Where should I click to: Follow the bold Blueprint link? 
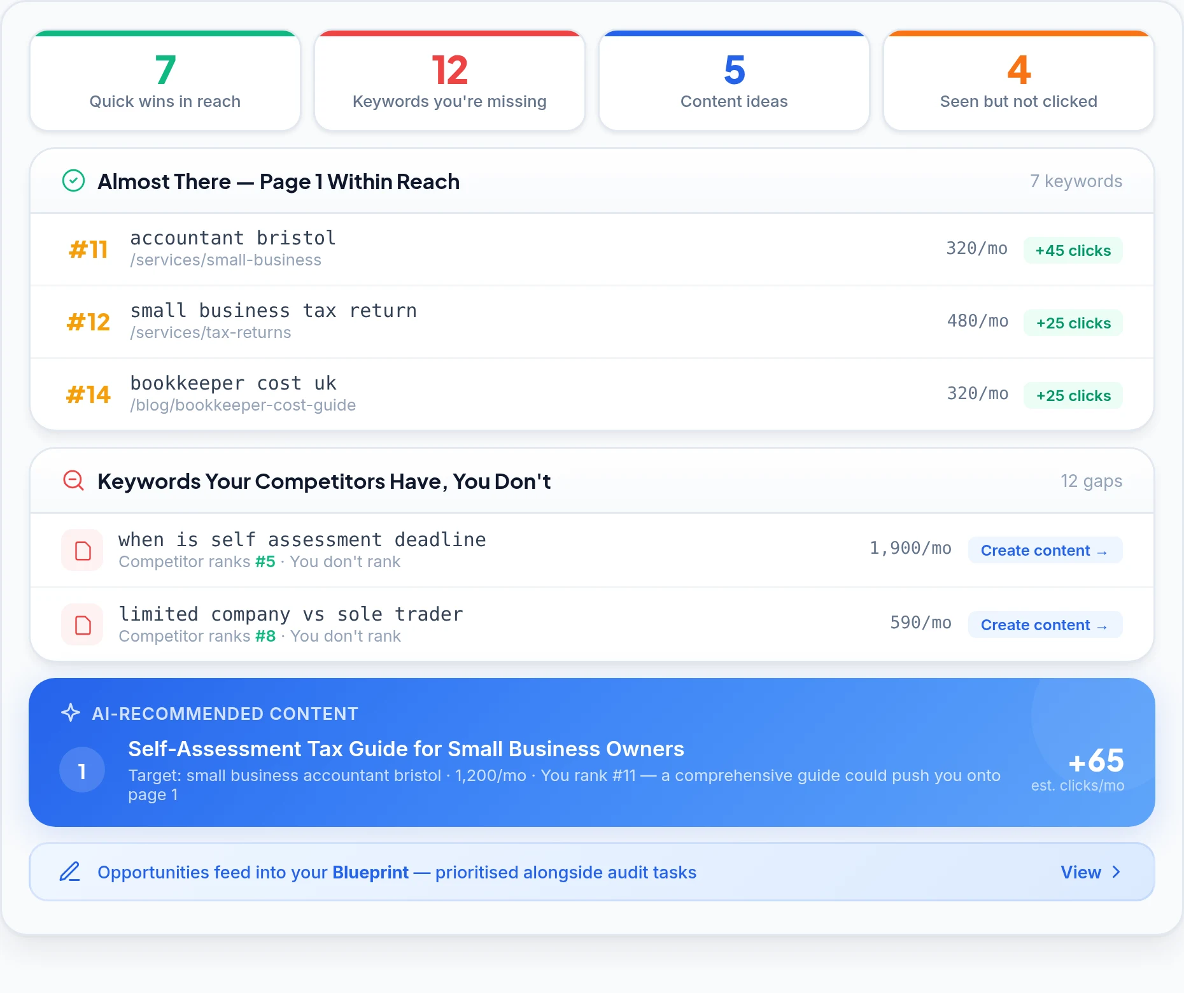[x=370, y=872]
